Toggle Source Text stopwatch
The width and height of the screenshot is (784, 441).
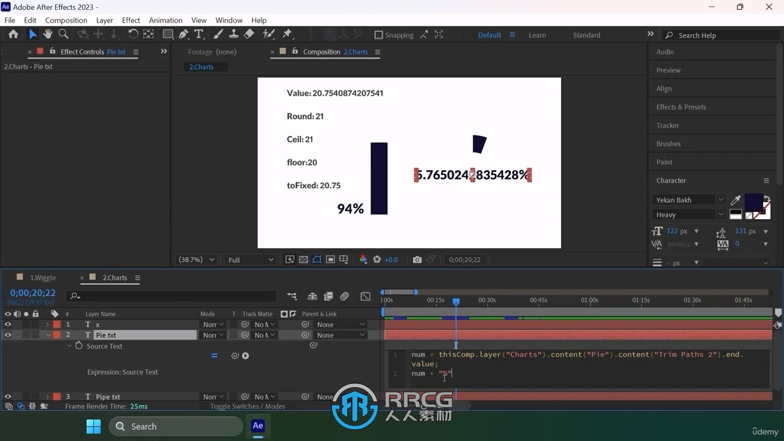(78, 346)
